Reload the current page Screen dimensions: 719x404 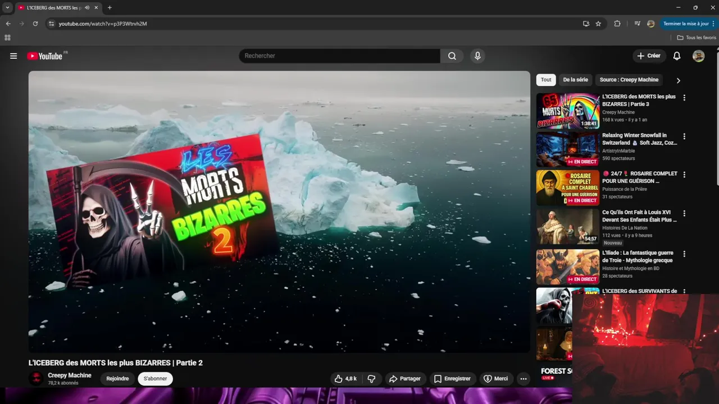35,24
